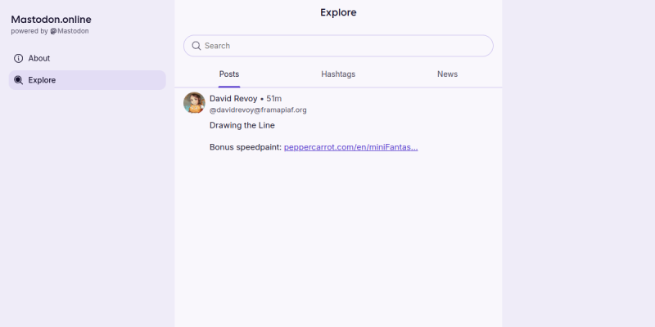This screenshot has width=655, height=327.
Task: Open David Revoy's display name
Action: 233,99
